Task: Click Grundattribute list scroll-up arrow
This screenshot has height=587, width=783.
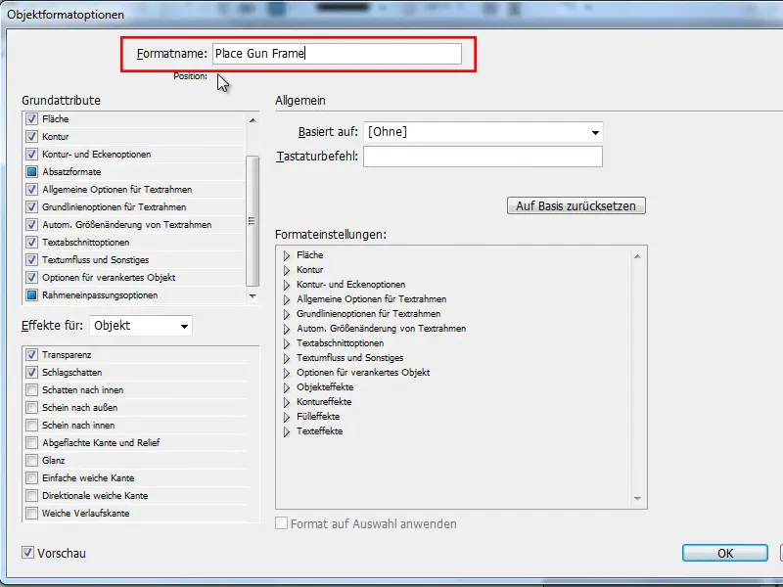Action: [253, 120]
